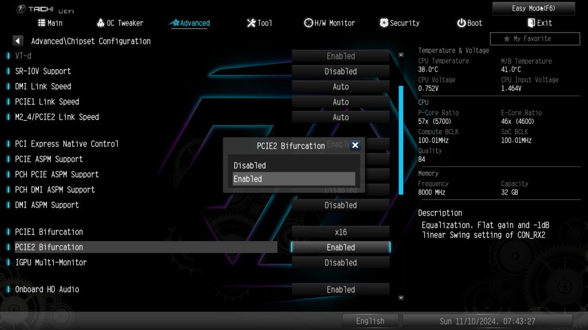The width and height of the screenshot is (588, 330).
Task: Change the language via English button
Action: [370, 321]
